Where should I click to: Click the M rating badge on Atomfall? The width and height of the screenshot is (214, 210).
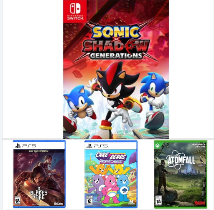click(159, 201)
